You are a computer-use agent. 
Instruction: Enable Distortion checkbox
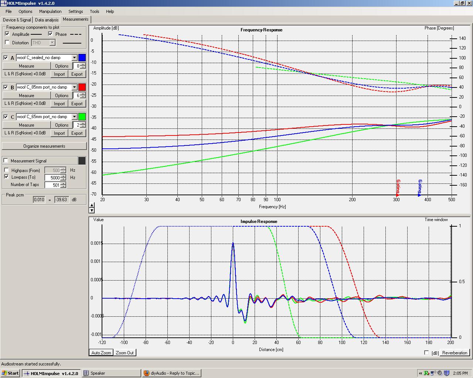tap(7, 42)
